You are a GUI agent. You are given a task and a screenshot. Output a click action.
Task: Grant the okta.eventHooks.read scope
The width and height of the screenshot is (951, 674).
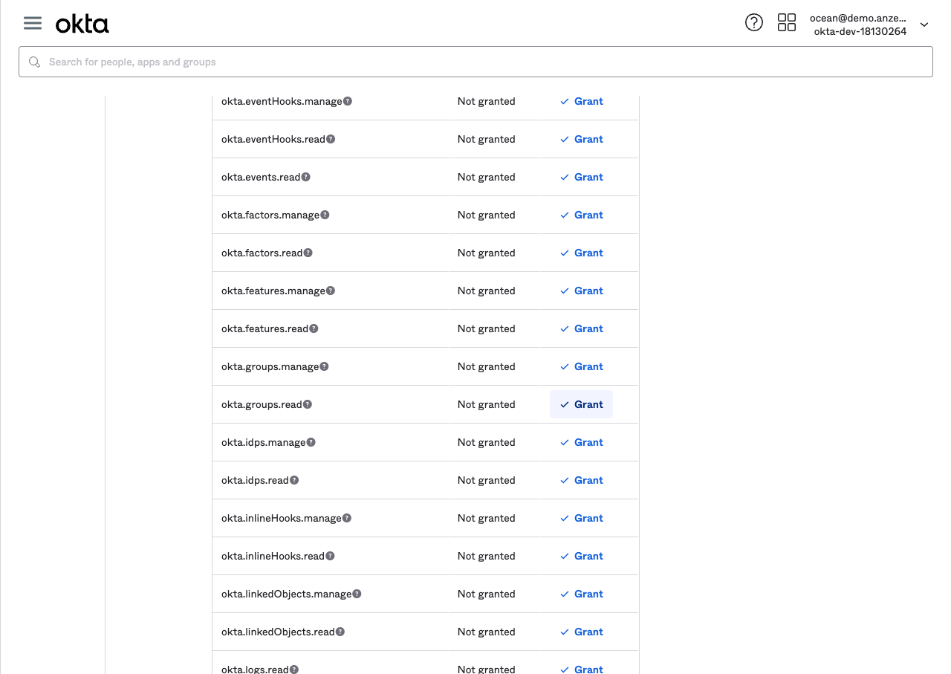582,139
